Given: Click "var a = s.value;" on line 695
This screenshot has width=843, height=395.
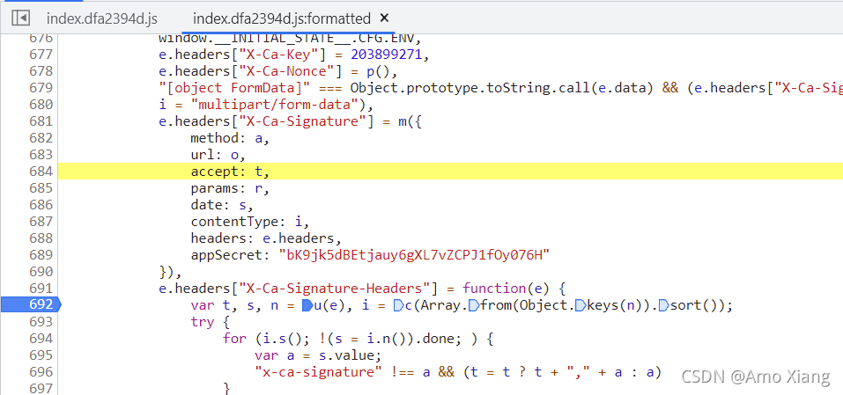Looking at the screenshot, I should 318,355.
